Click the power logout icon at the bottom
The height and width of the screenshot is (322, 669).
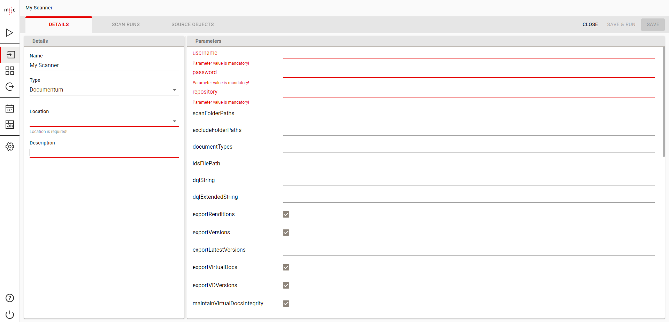(x=10, y=315)
